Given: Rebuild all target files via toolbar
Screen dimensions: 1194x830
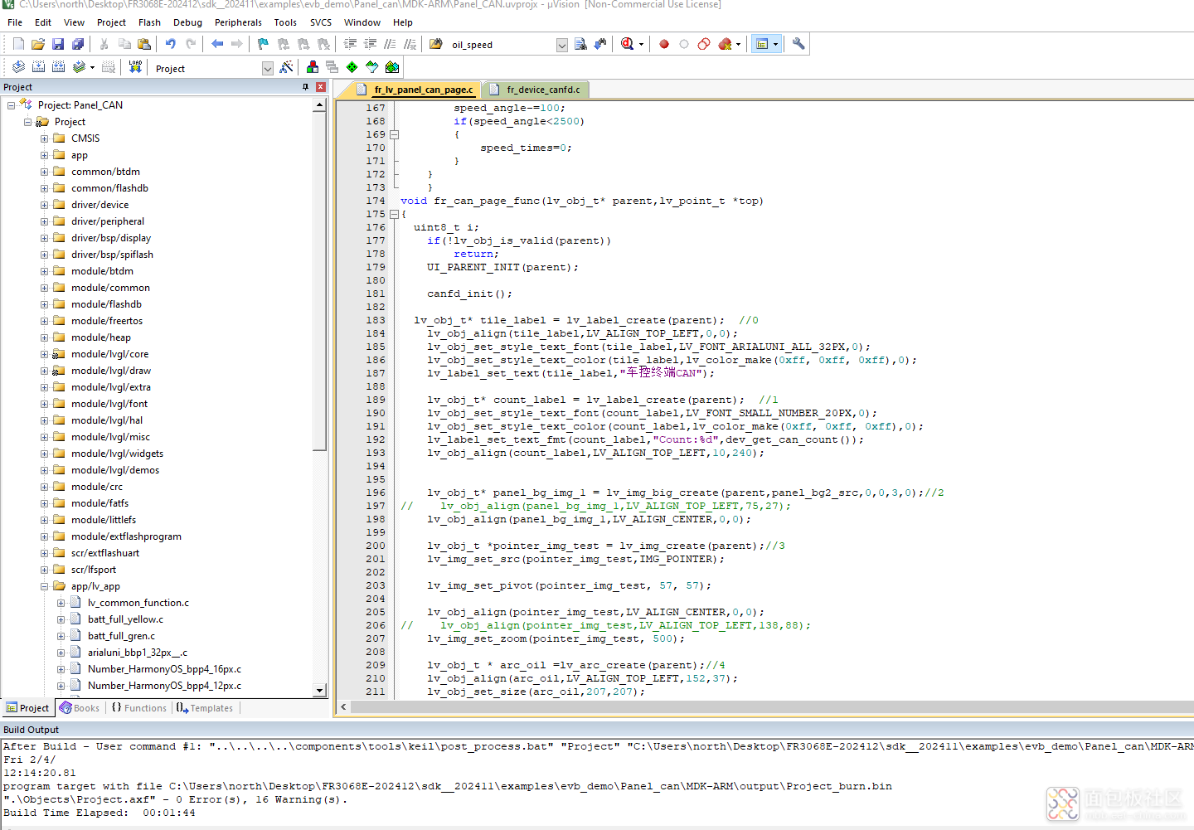Looking at the screenshot, I should (x=58, y=67).
